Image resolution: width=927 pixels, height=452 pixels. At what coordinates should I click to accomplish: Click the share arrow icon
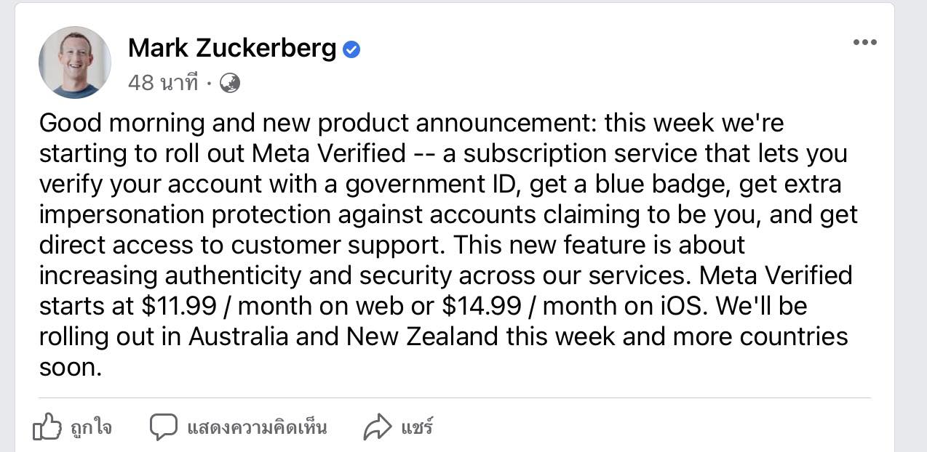pos(377,427)
